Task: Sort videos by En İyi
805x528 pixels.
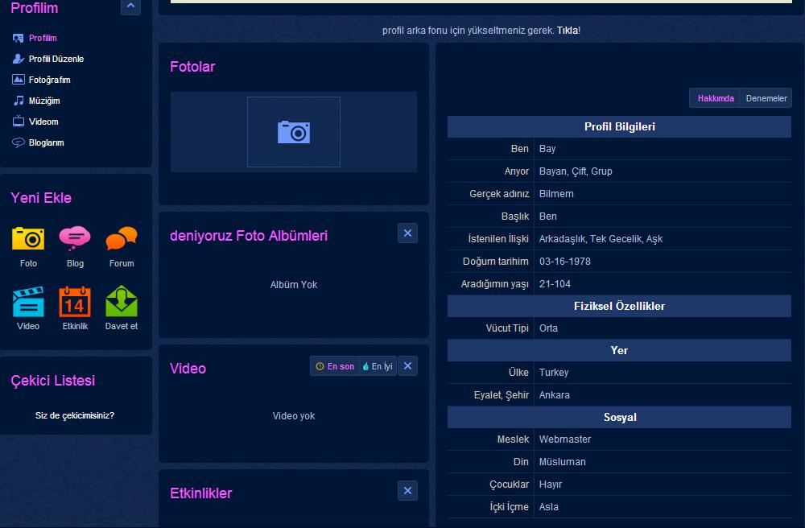Action: [x=378, y=366]
